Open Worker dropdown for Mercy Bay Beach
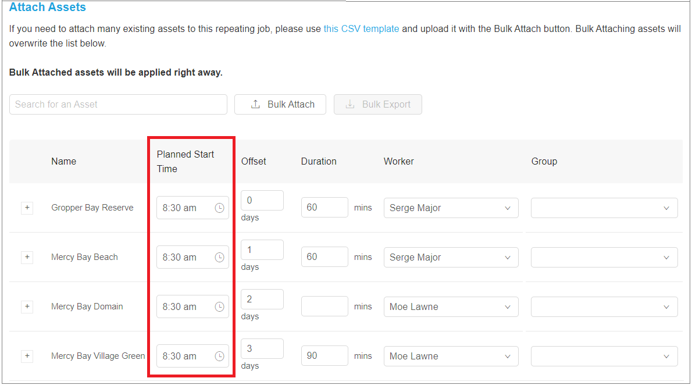 451,258
